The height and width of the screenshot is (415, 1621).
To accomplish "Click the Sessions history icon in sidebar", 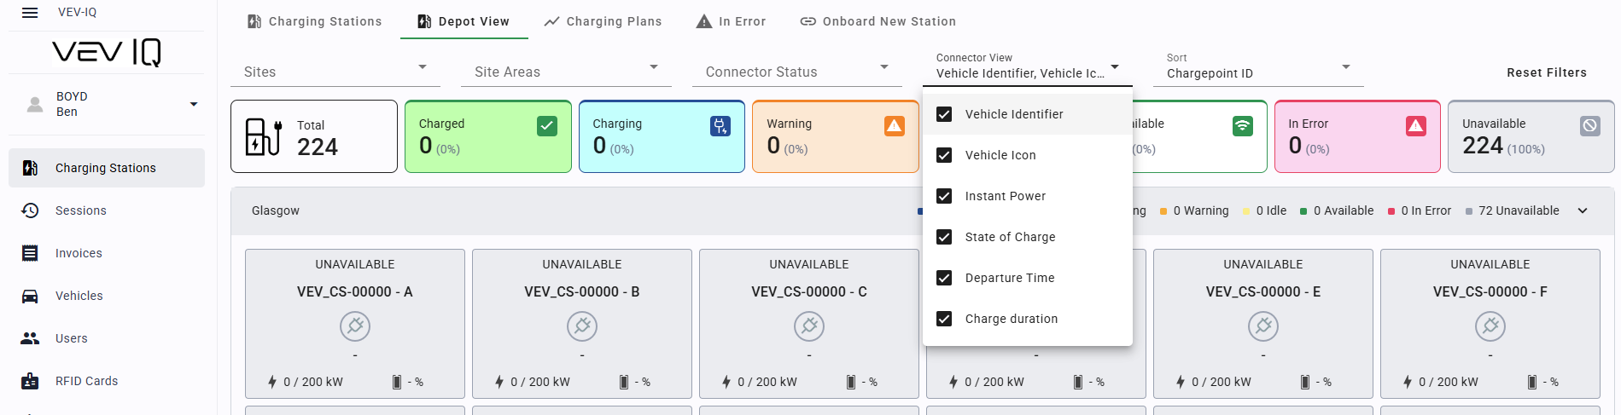I will click(x=30, y=210).
